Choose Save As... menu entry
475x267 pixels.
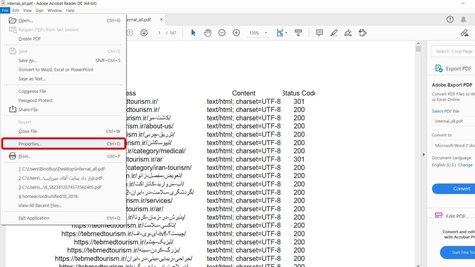click(63, 60)
